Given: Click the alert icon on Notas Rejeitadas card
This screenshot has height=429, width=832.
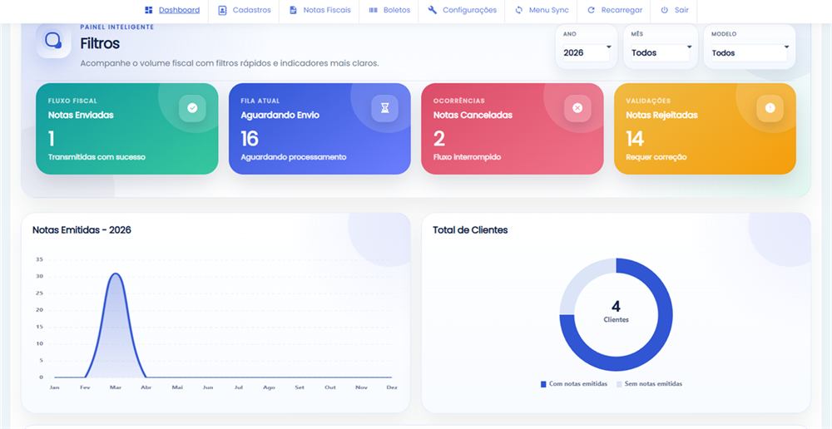Looking at the screenshot, I should click(x=770, y=108).
